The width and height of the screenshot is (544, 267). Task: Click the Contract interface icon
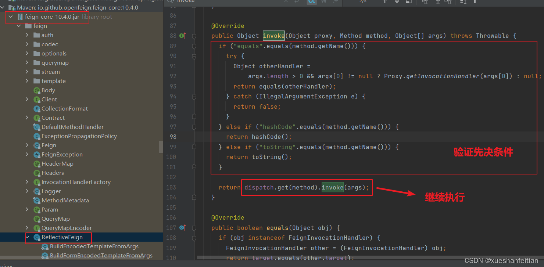[36, 118]
